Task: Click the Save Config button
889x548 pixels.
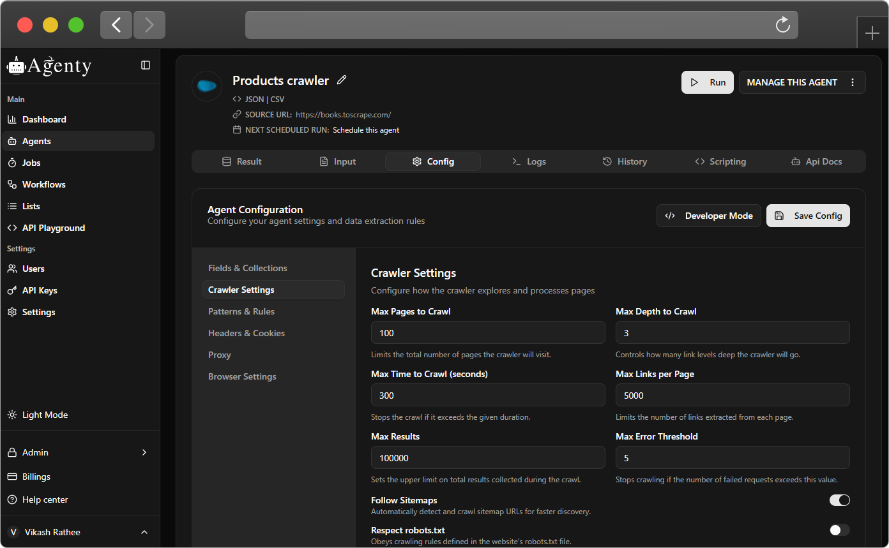Action: 808,216
